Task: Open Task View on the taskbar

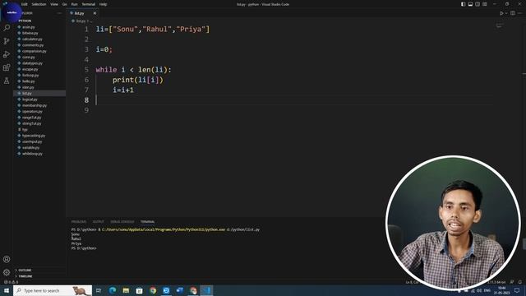Action: pos(99,290)
